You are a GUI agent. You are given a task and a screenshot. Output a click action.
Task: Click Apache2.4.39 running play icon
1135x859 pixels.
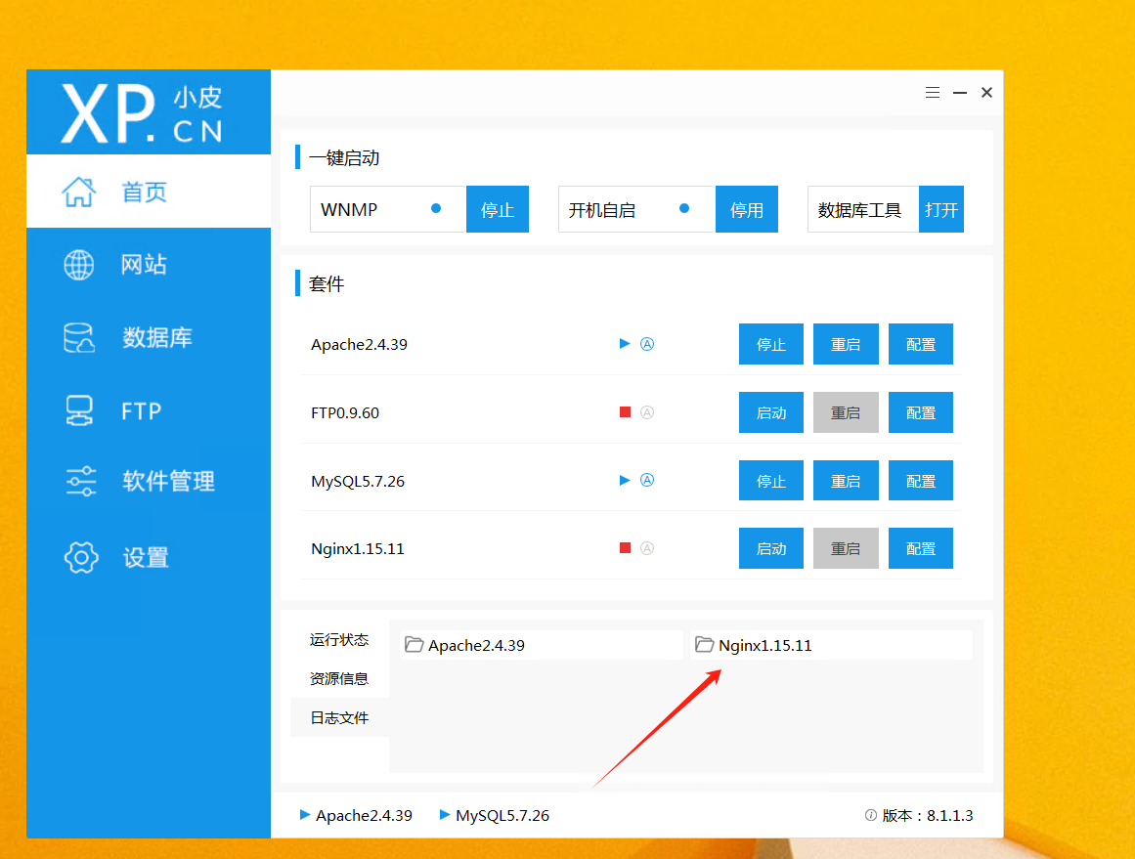(625, 344)
